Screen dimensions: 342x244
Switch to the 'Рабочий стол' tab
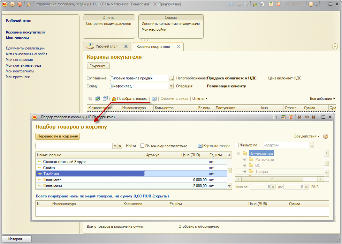click(107, 46)
